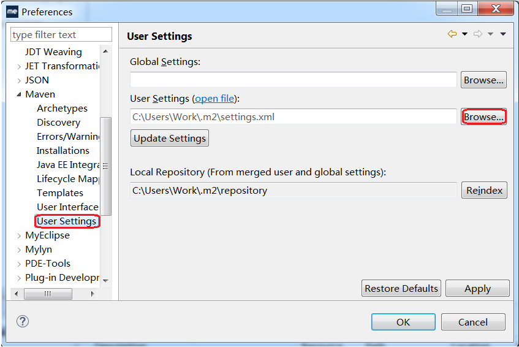Image resolution: width=519 pixels, height=347 pixels.
Task: Select the PDE-Tools preferences entry
Action: coord(48,264)
